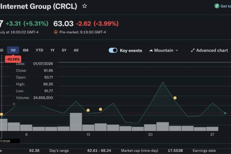
Task: Click the Day's range value 62.61 - 66.24
Action: pos(99,151)
